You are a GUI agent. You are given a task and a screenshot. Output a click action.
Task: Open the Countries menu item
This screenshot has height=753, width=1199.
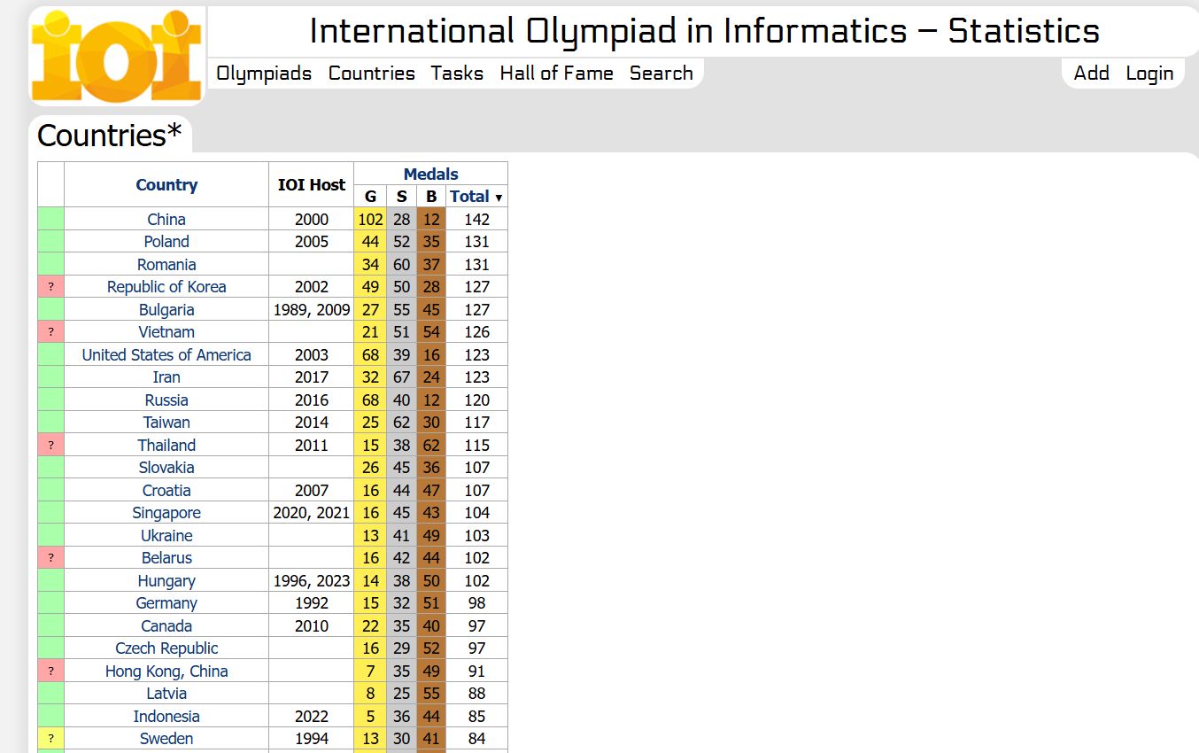point(372,74)
